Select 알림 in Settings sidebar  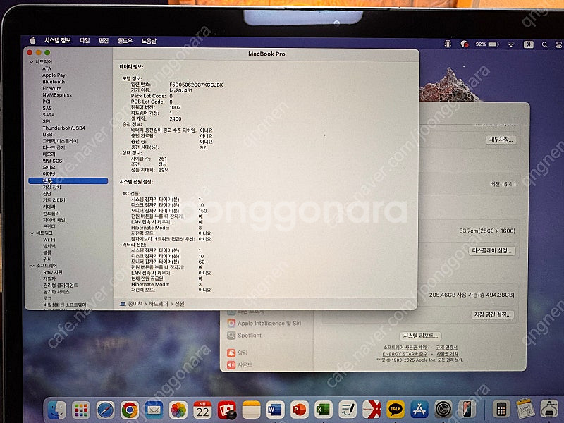click(237, 352)
